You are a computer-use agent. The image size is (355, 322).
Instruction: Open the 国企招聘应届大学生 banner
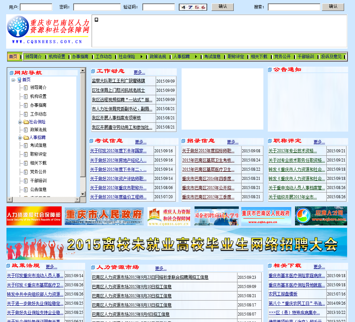(217, 216)
